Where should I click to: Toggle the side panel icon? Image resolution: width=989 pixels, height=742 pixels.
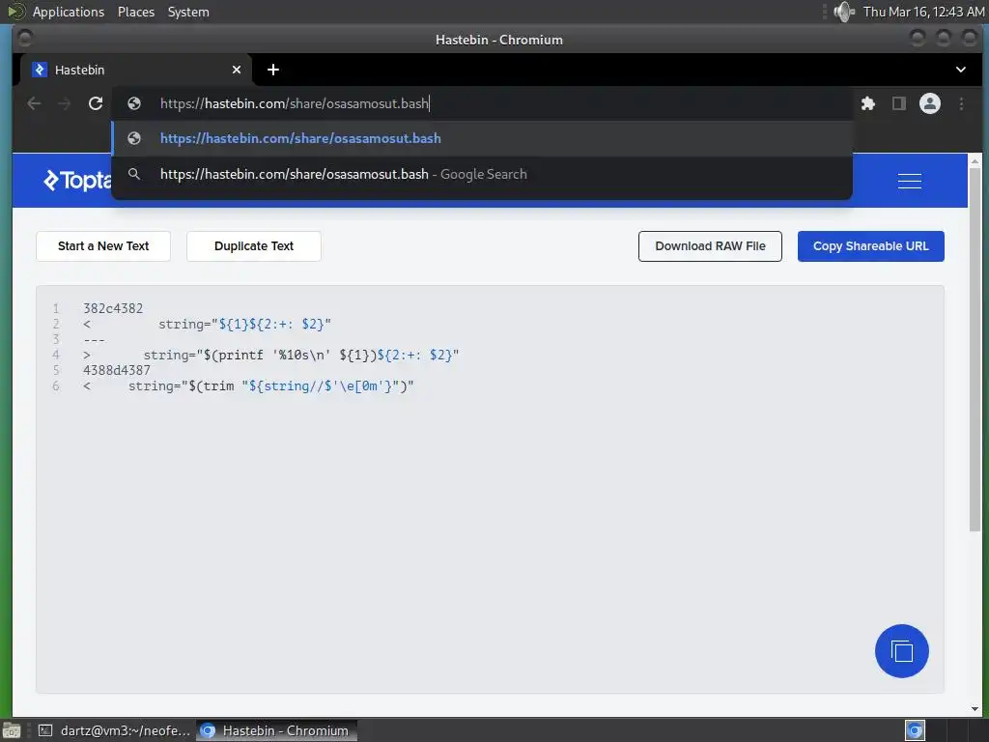[899, 103]
